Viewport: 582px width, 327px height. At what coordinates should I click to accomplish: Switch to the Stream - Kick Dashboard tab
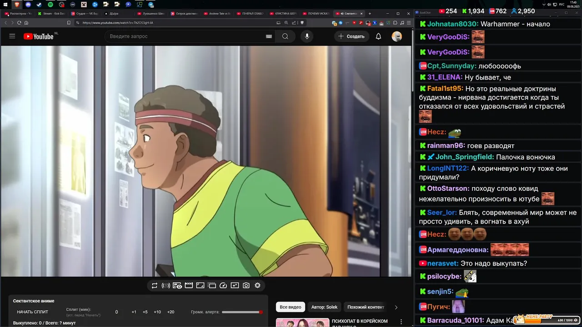tap(51, 14)
